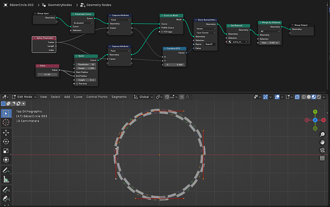The height and width of the screenshot is (207, 330).
Task: Click the red X axis gizmo ball
Action: tap(324, 120)
